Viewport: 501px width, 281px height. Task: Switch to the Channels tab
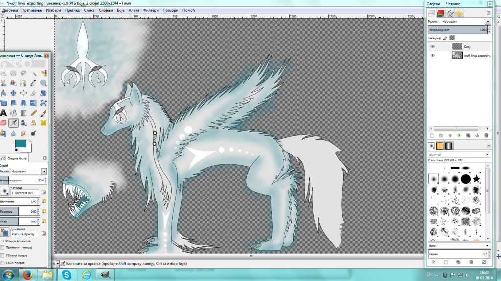pos(441,14)
